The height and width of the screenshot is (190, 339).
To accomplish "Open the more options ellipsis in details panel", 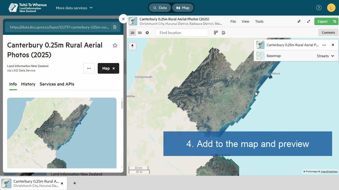I will coord(89,68).
